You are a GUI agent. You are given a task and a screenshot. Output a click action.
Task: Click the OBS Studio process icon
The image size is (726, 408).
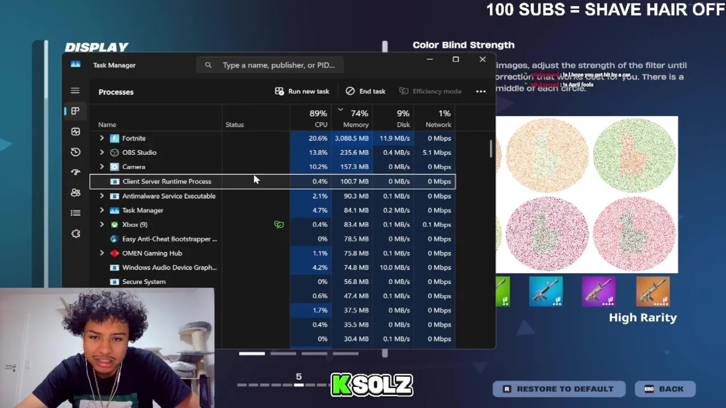(115, 152)
